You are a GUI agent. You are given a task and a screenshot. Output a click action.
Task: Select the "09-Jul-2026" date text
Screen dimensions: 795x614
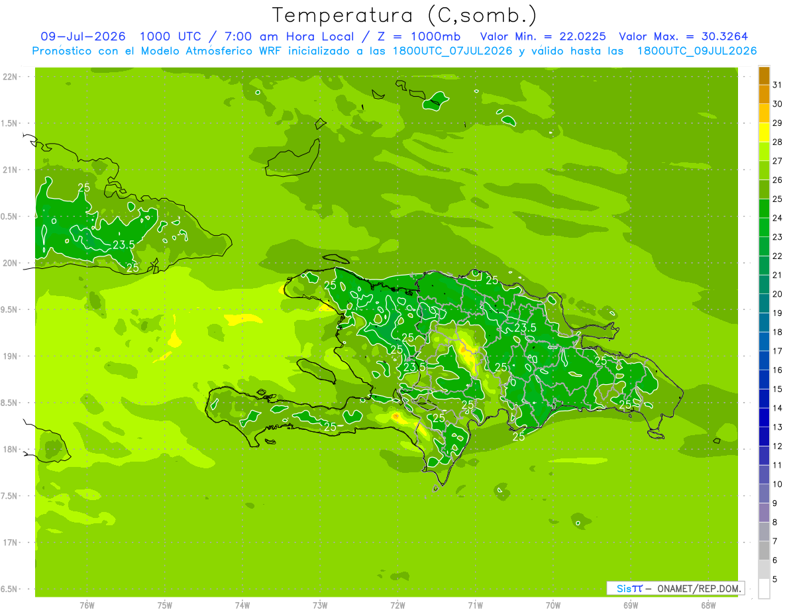click(83, 36)
